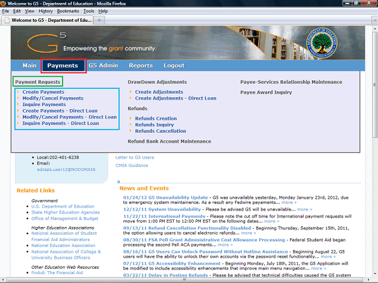Click the Department of Education seal
Screen dimensions: 378x283
321,43
